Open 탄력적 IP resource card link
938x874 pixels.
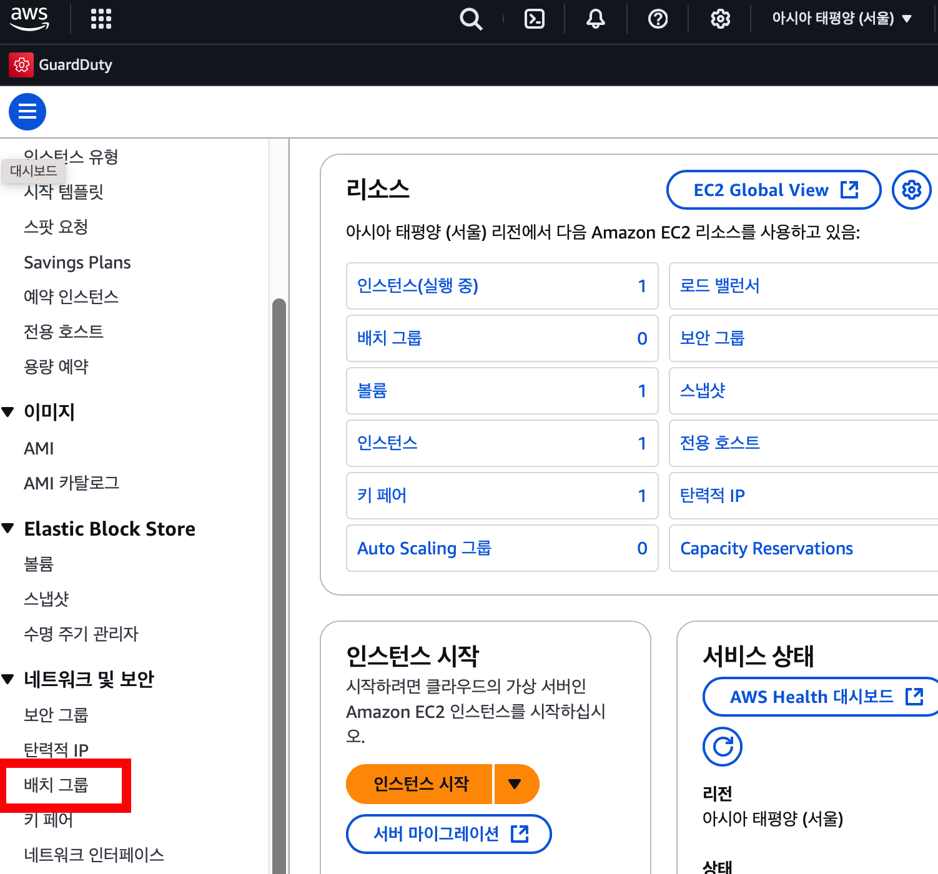click(713, 496)
